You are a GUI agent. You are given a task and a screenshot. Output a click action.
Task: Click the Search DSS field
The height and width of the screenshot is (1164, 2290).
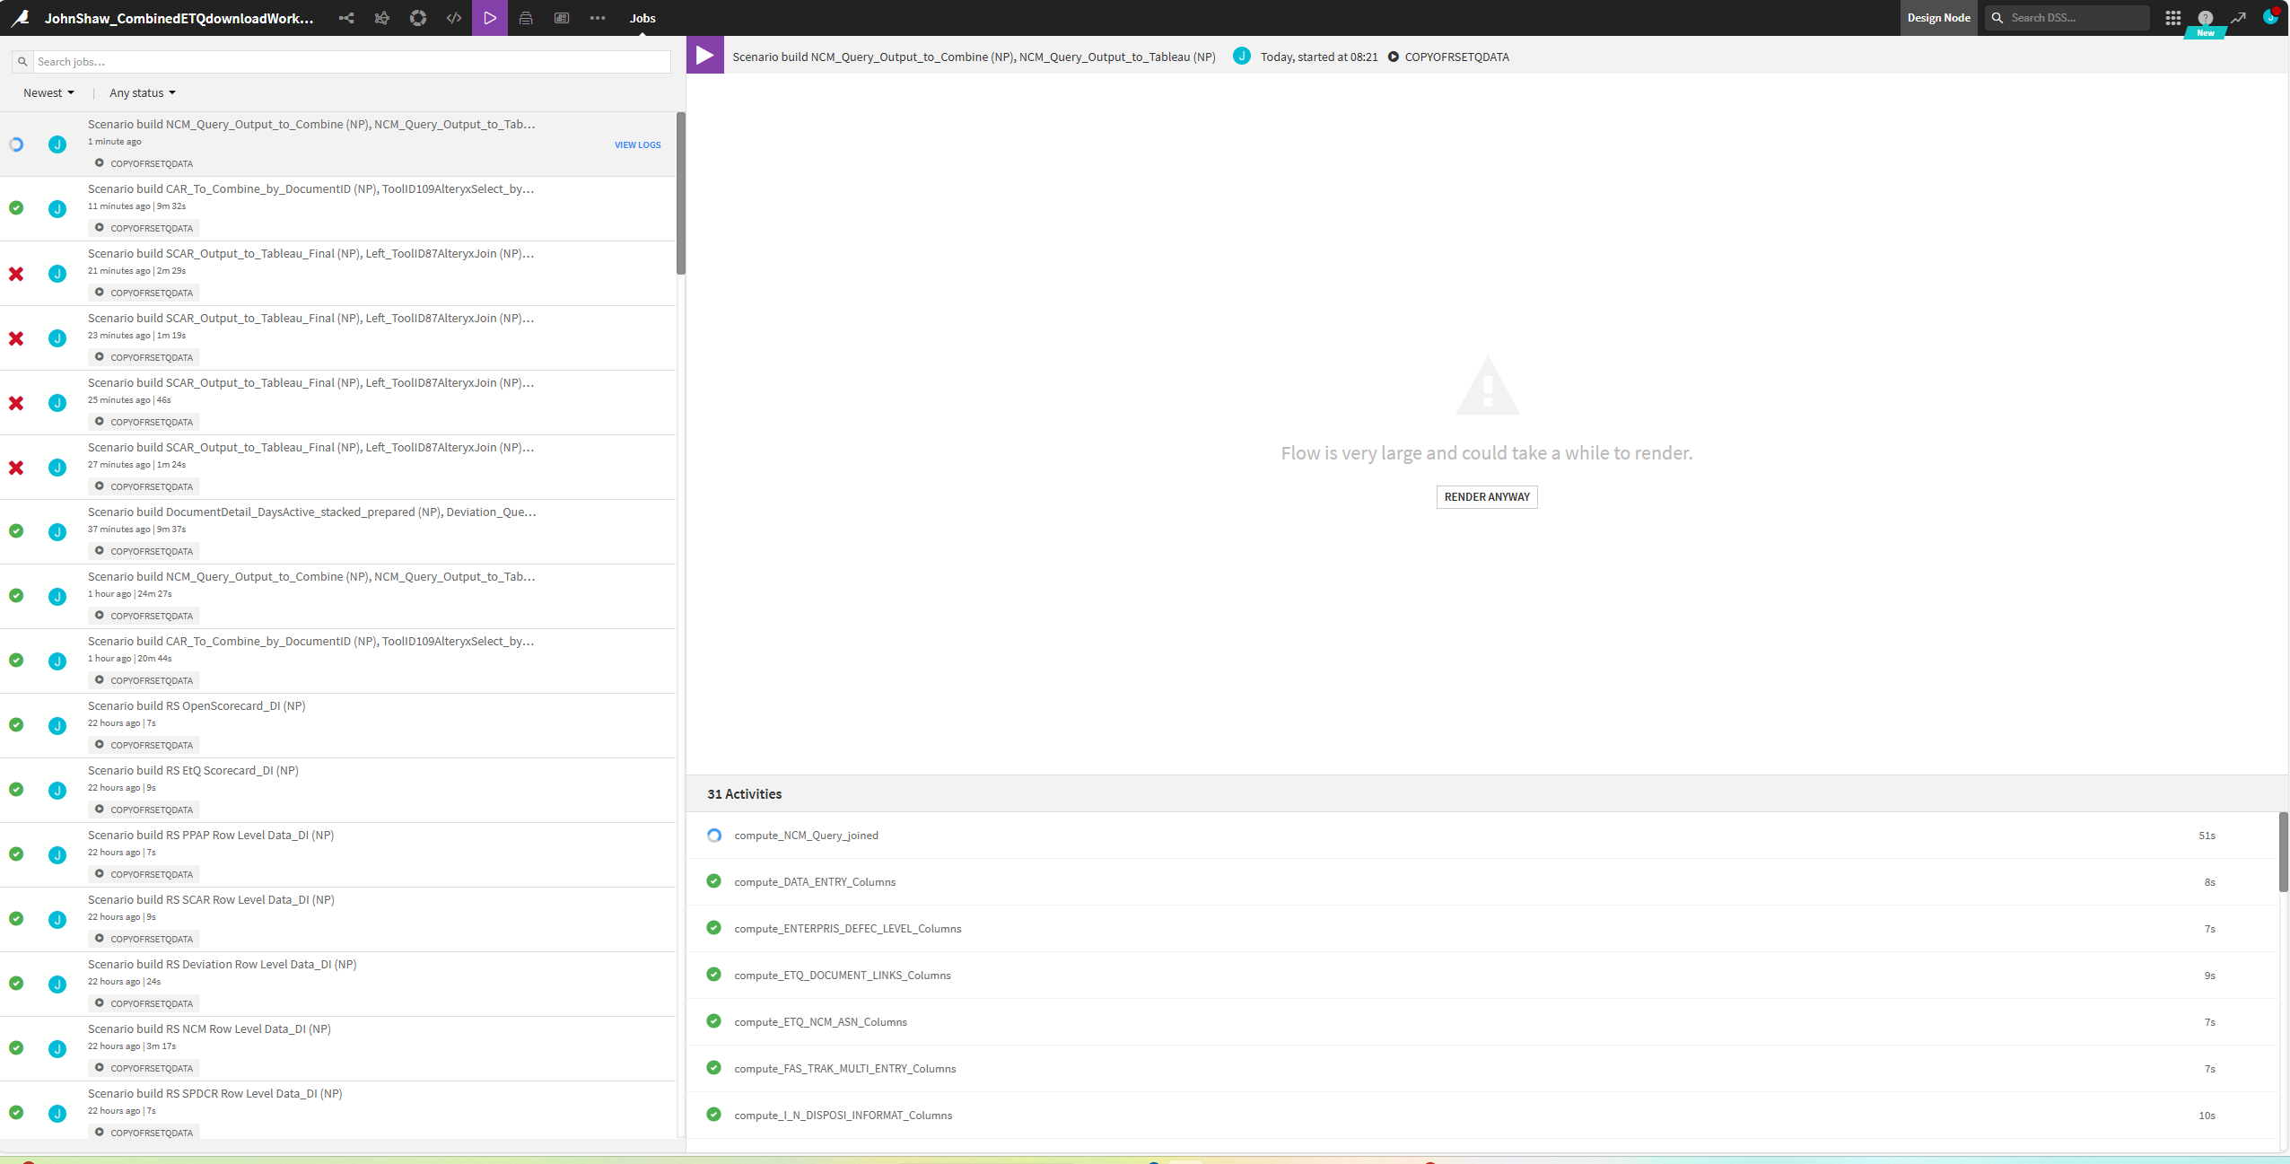pos(2067,18)
